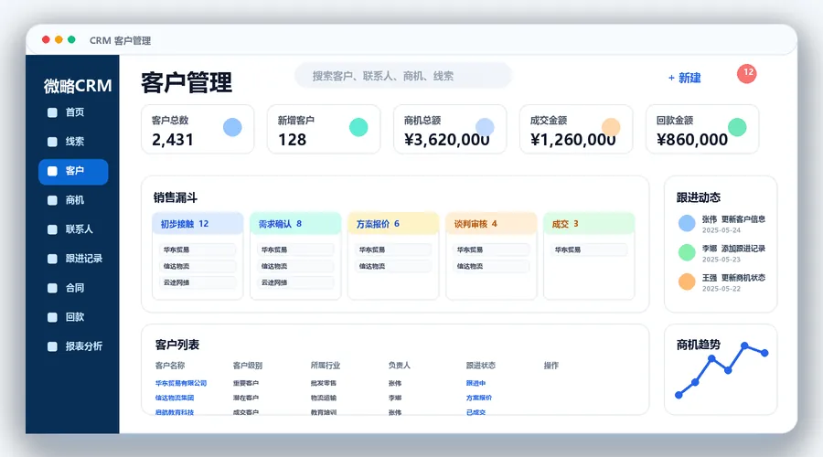Click the last point of 商机趋势 line
The image size is (823, 457).
click(x=764, y=353)
